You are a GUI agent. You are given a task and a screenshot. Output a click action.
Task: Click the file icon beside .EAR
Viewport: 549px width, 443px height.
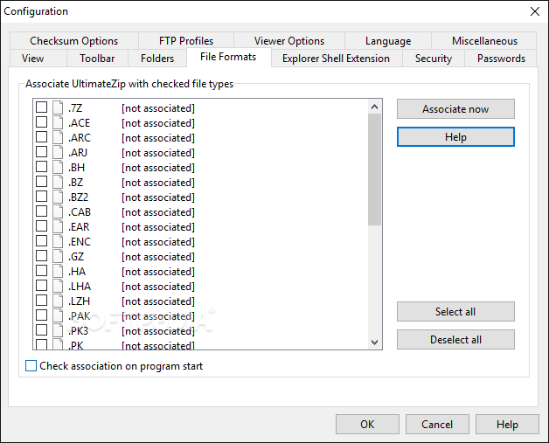click(x=58, y=226)
